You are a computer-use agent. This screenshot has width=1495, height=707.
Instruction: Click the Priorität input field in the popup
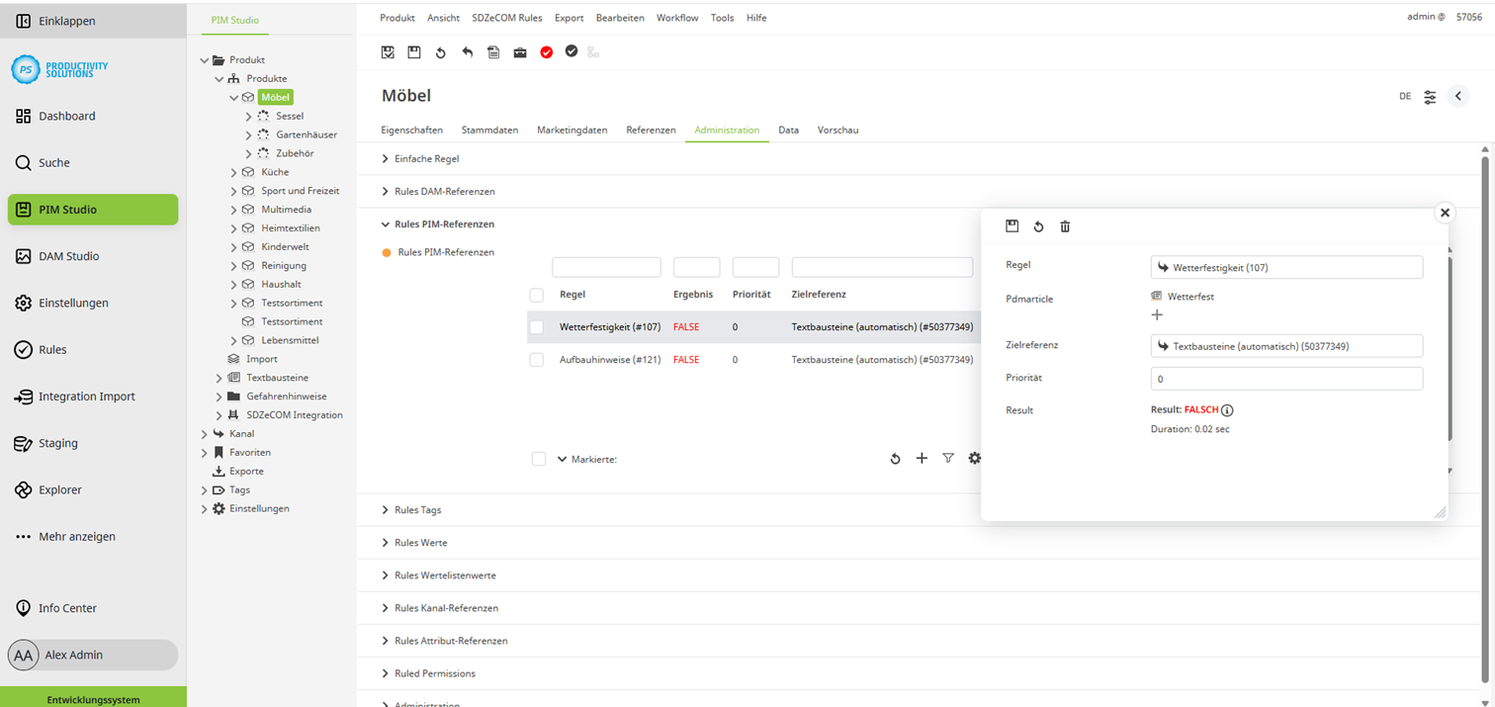coord(1285,379)
